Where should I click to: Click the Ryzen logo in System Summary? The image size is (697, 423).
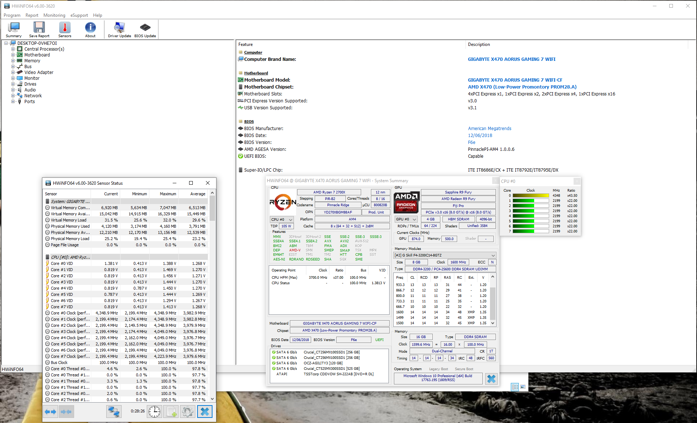(x=283, y=202)
